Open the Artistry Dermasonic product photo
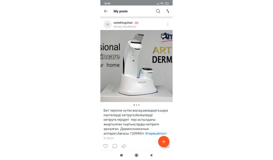Screen dimensions: 273x160 click(136, 66)
